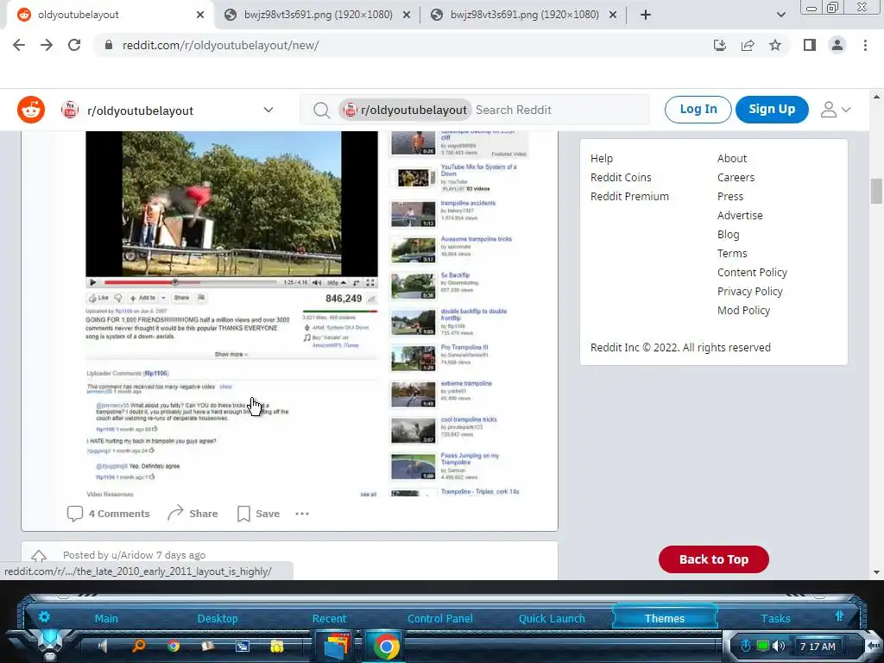Open a new browser tab
The width and height of the screenshot is (884, 663).
click(x=646, y=15)
